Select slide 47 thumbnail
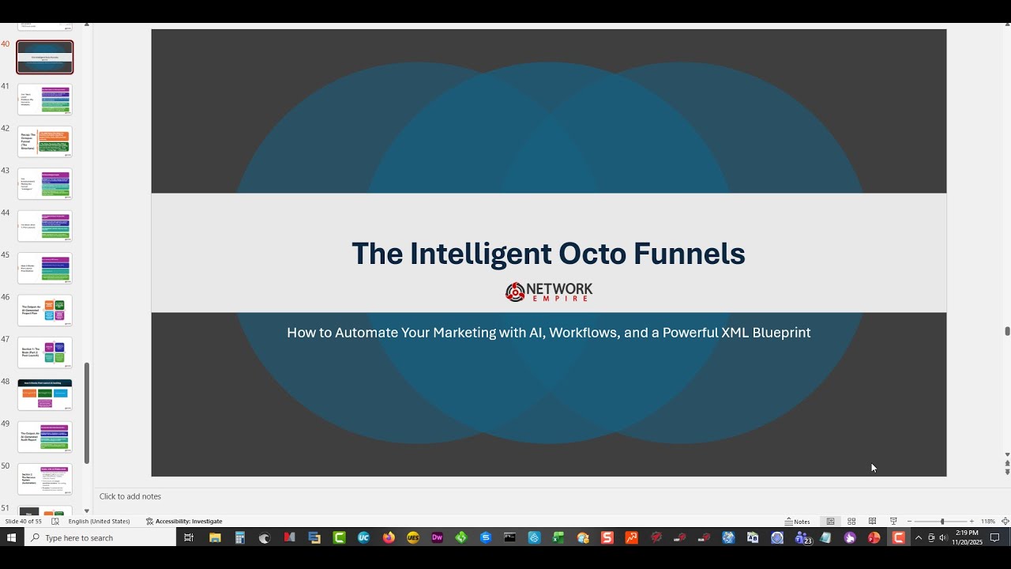The height and width of the screenshot is (569, 1011). 45,352
